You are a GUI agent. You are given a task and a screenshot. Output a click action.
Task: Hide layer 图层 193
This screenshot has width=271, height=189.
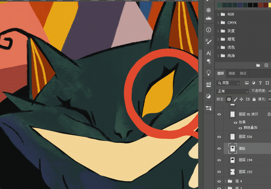(219, 172)
